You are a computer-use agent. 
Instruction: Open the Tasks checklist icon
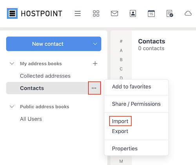[x=170, y=13]
